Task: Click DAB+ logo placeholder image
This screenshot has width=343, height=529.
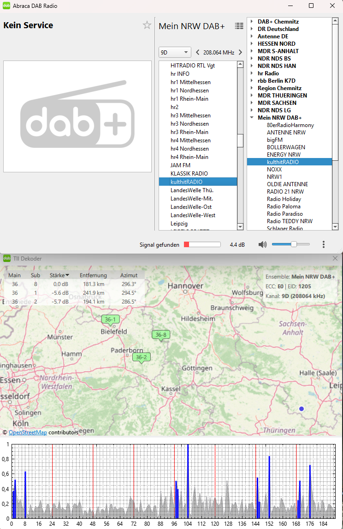Action: (77, 116)
